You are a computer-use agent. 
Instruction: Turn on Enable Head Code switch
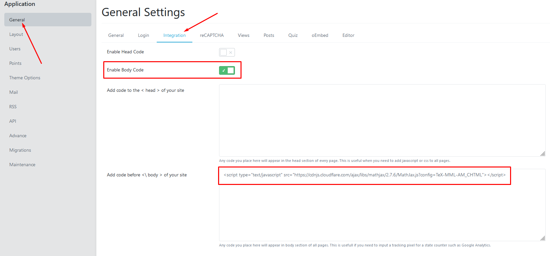(227, 52)
